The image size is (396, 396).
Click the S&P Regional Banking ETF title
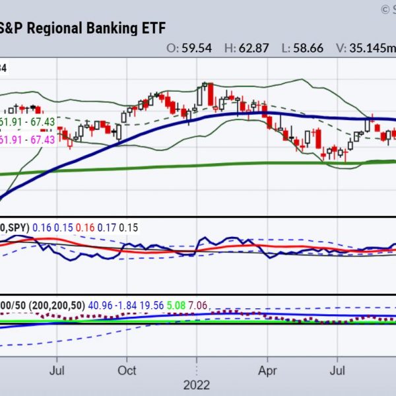pyautogui.click(x=82, y=28)
